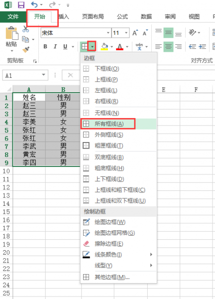Screen dimensions: 215x299
Task: Switch to the 数据 tab
Action: [146, 17]
